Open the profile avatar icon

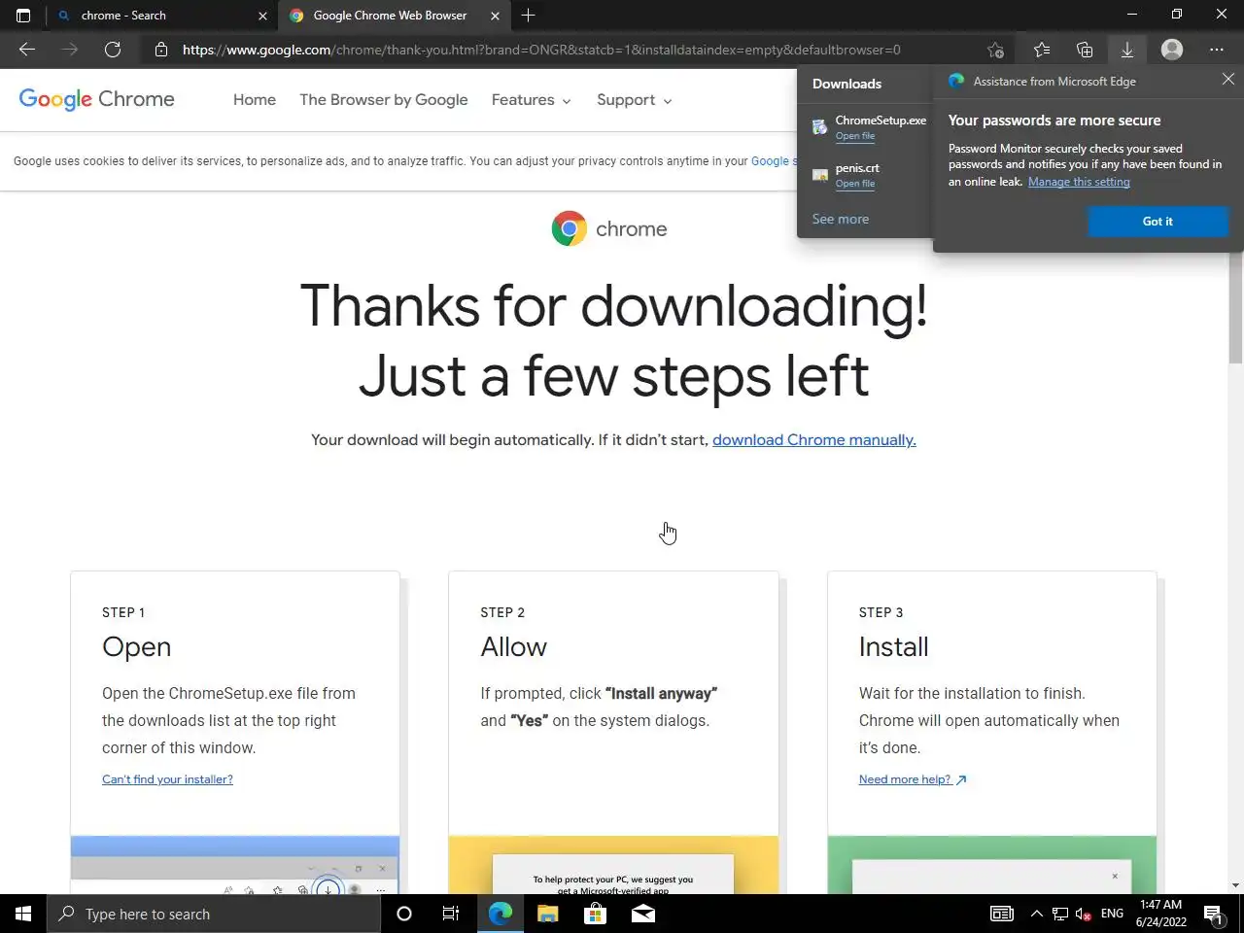coord(1172,50)
